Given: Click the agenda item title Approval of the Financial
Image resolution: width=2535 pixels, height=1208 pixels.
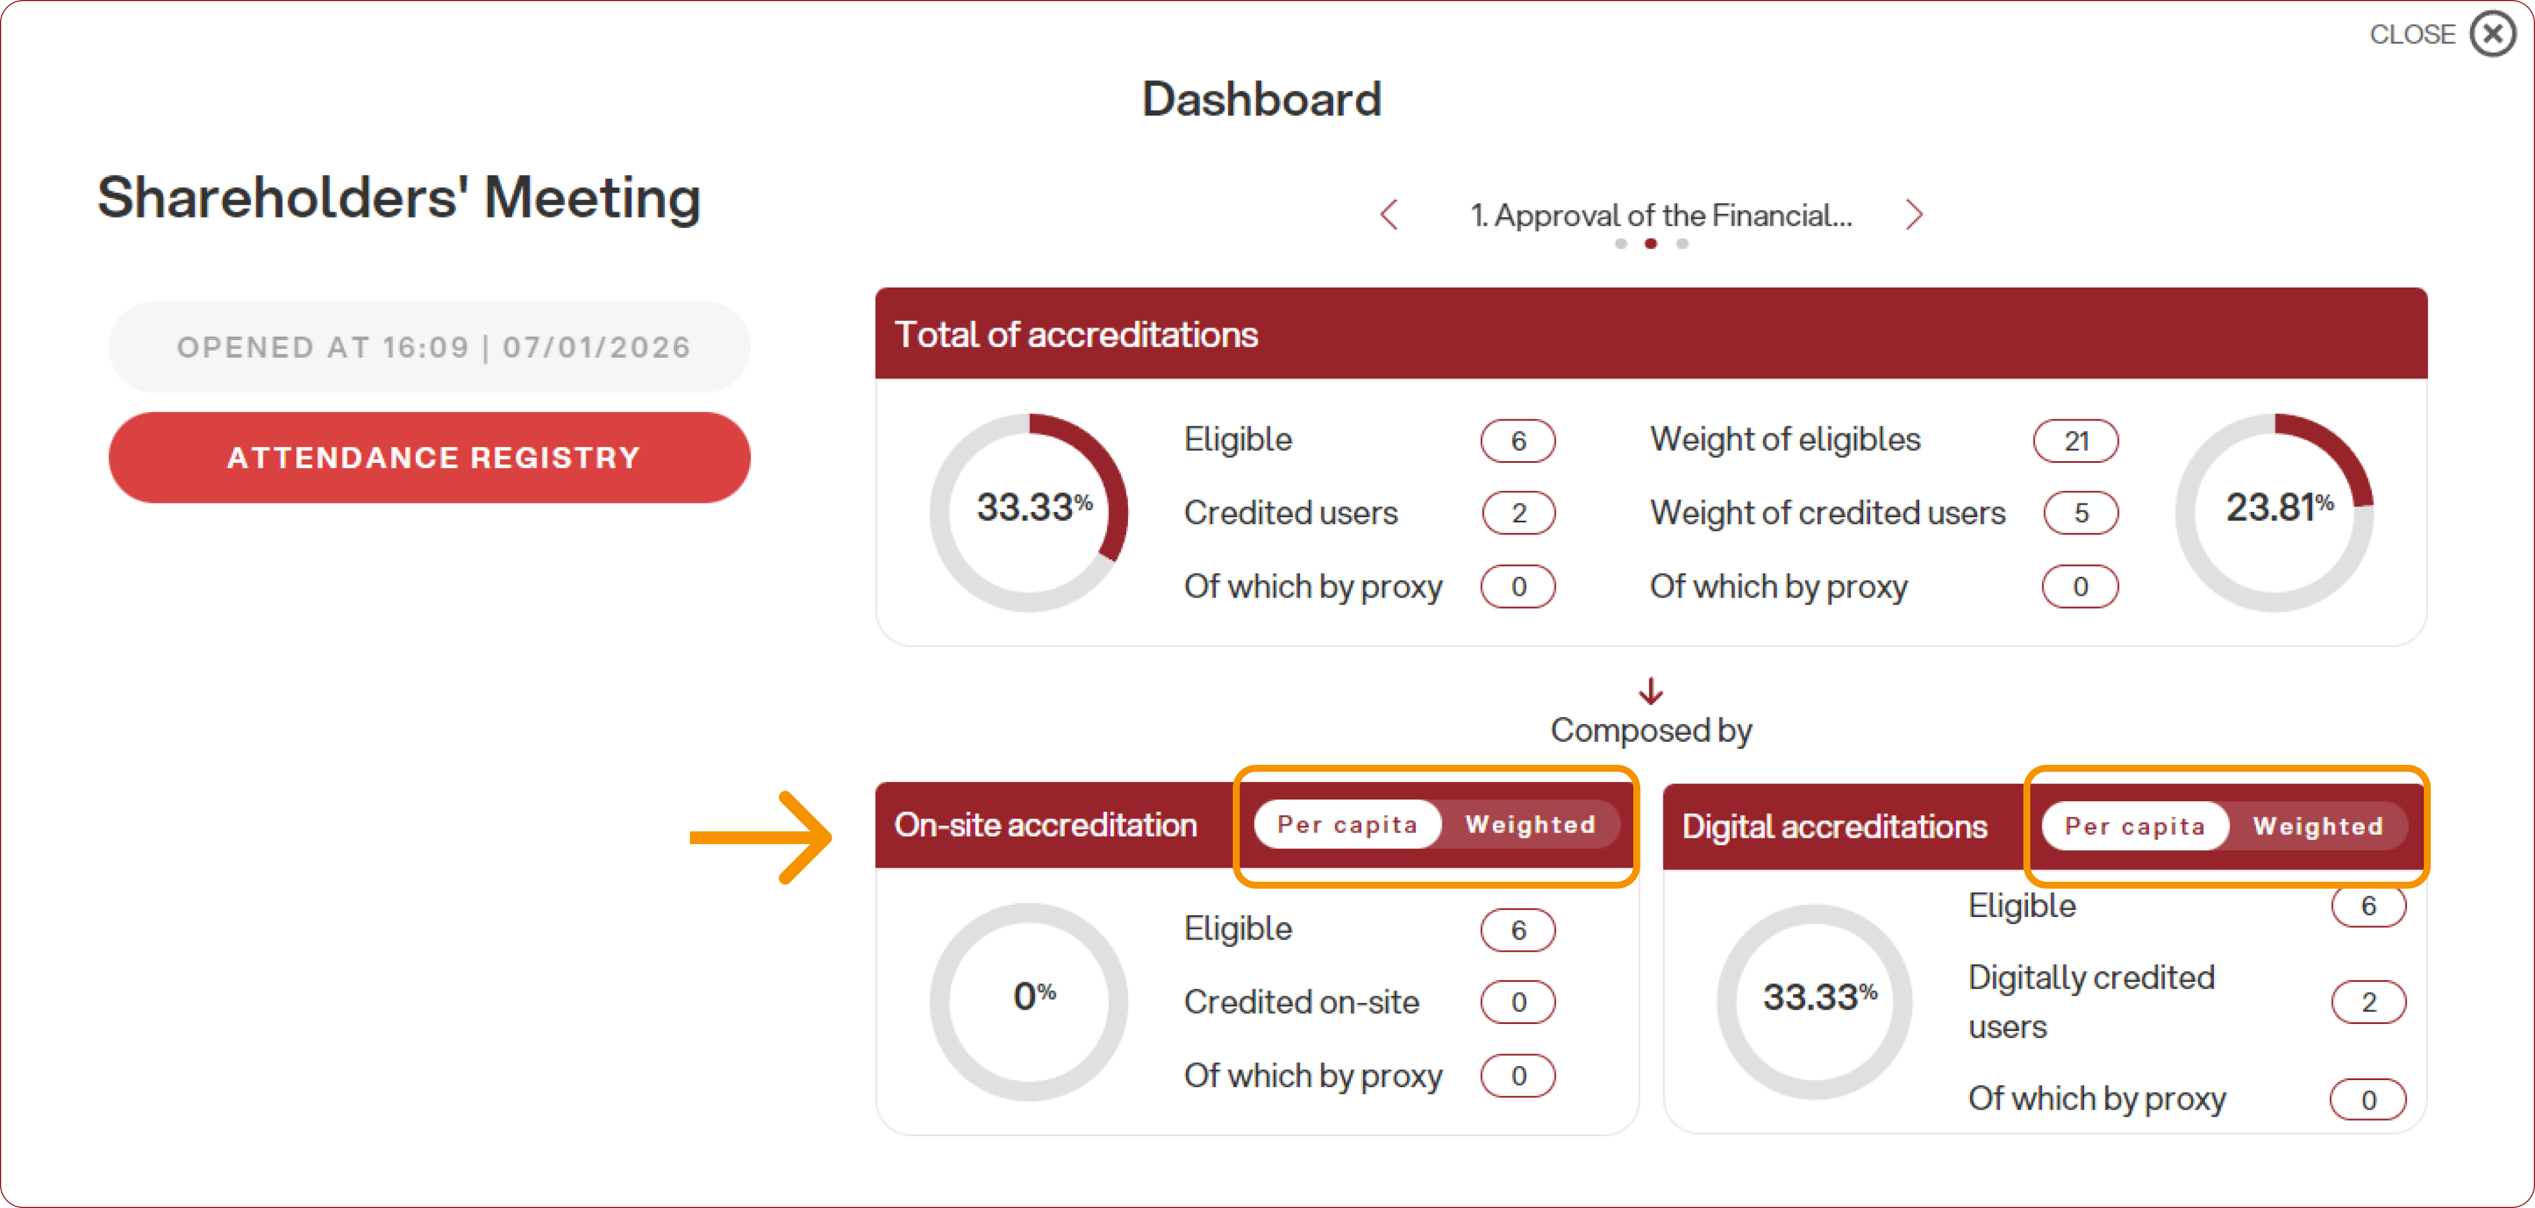Looking at the screenshot, I should point(1660,215).
